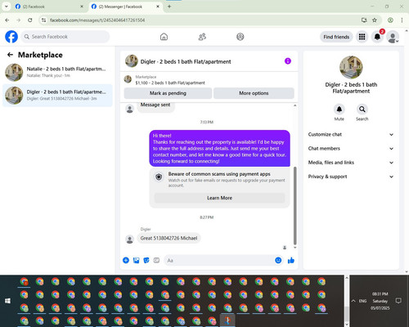
Task: Open the emoji picker smiley icon
Action: pos(278,260)
